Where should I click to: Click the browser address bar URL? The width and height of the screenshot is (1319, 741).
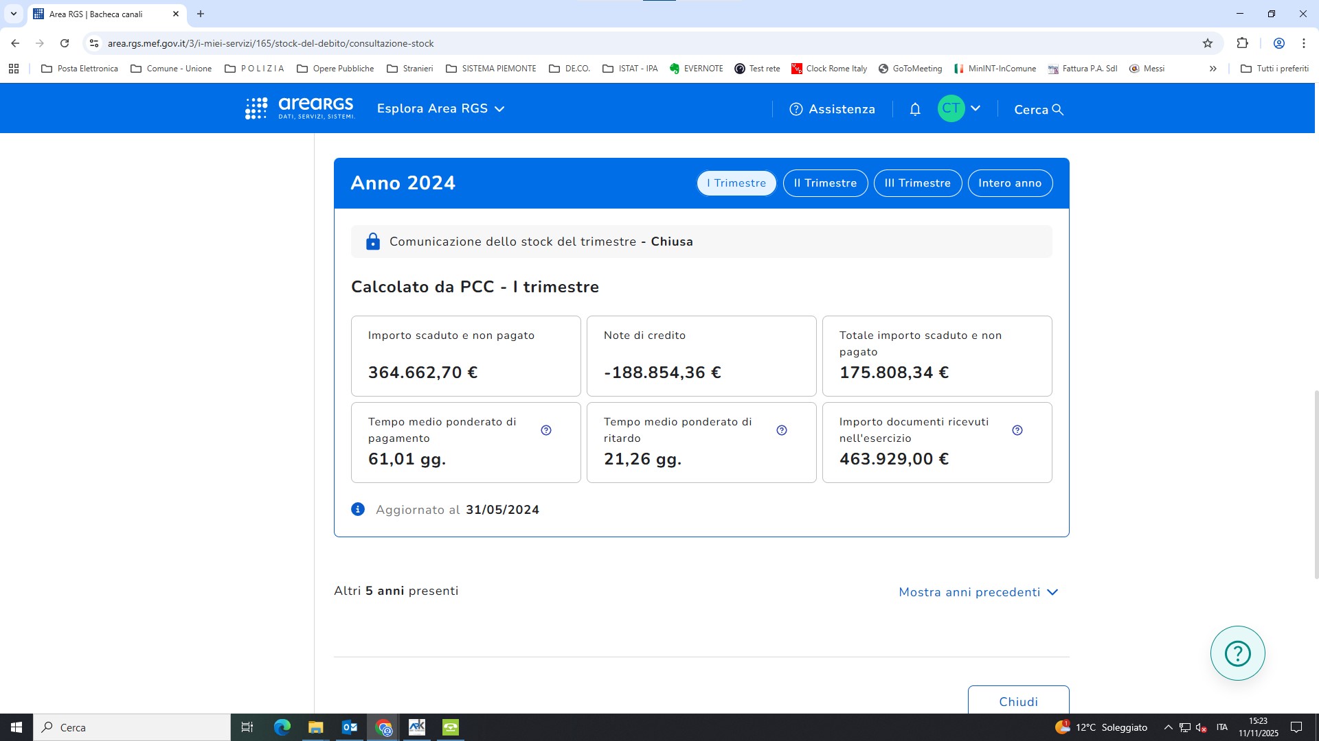pyautogui.click(x=271, y=43)
